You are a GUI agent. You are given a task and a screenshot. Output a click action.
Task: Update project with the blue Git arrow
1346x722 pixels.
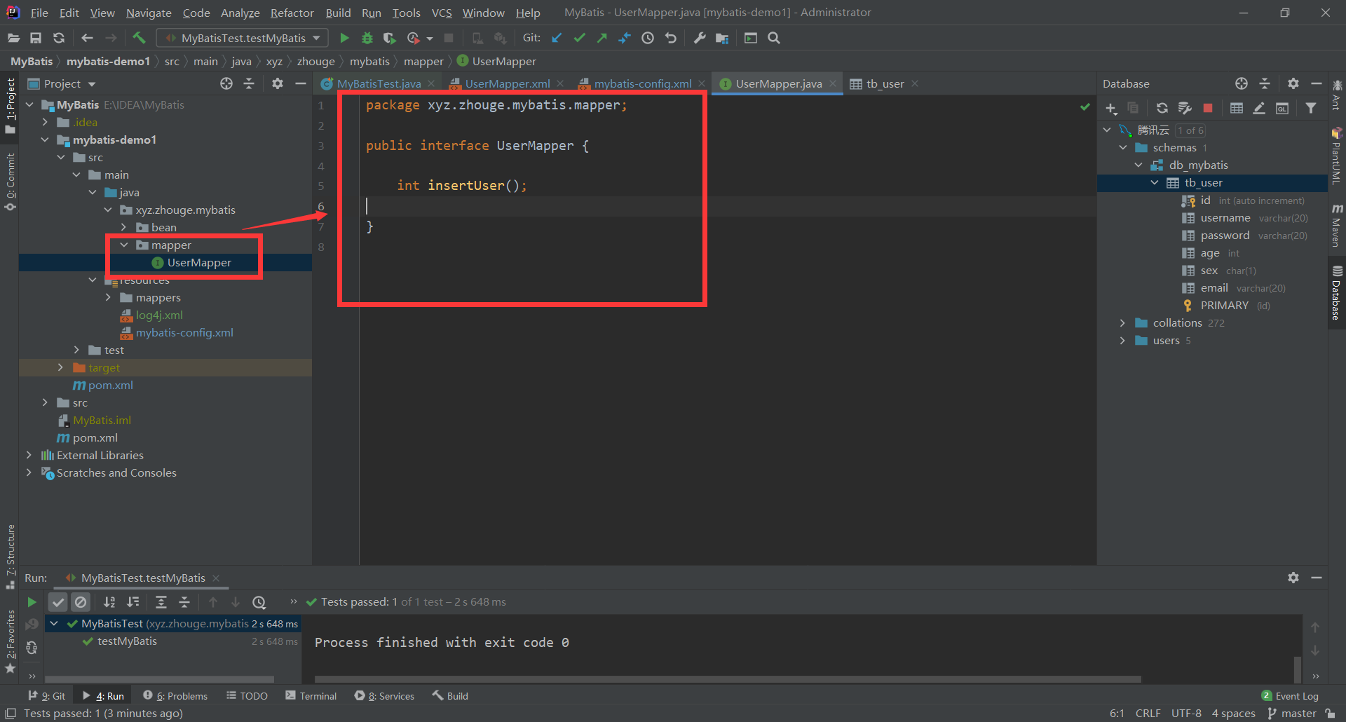click(557, 38)
